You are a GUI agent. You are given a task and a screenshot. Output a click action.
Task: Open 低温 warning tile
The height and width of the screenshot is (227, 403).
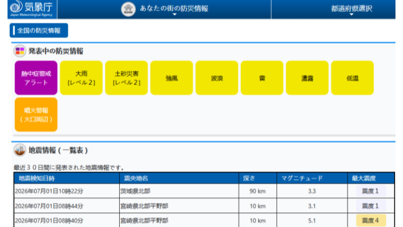click(x=352, y=78)
